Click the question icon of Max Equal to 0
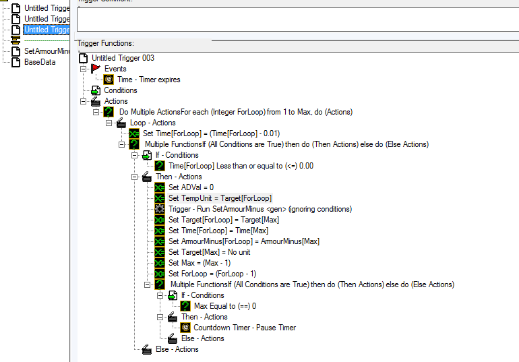The width and height of the screenshot is (519, 362). click(185, 307)
